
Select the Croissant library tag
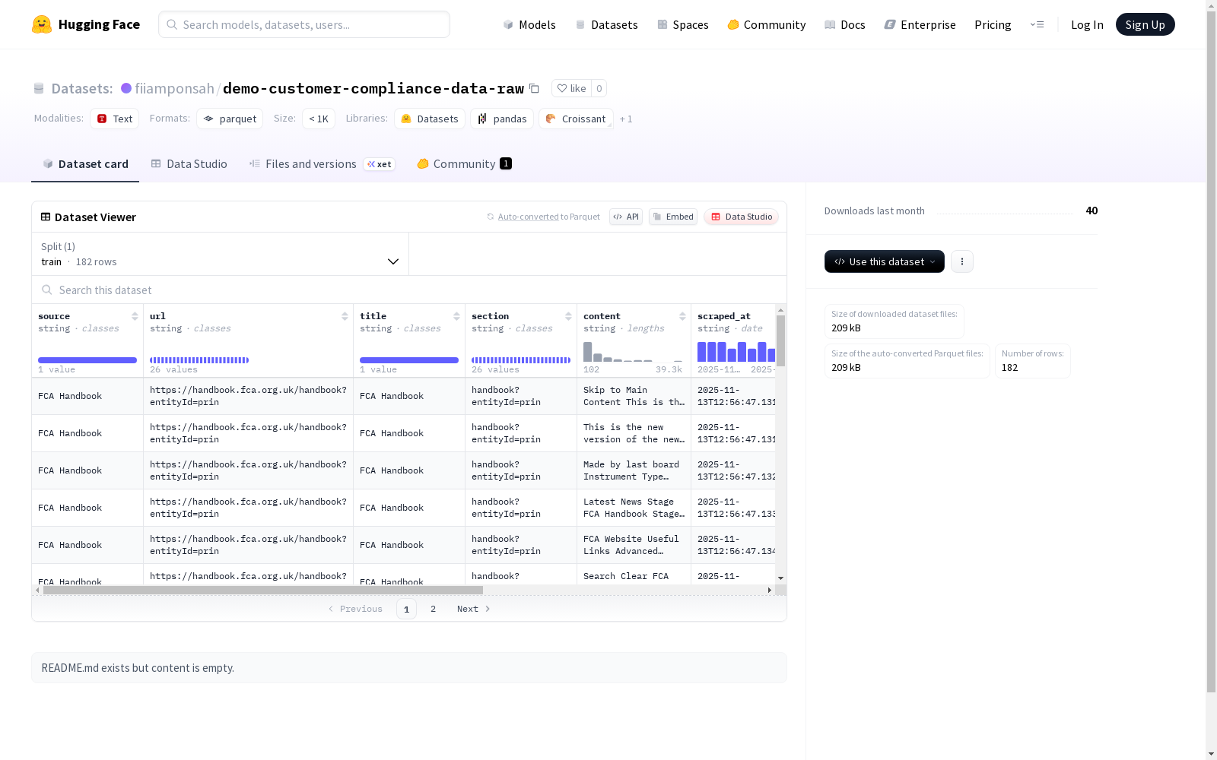click(576, 119)
